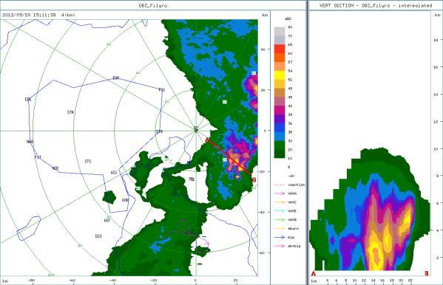Viewport: 443px width, 285px height.
Task: Pick the brown swatch in dBZ legend
Action: 280,92
